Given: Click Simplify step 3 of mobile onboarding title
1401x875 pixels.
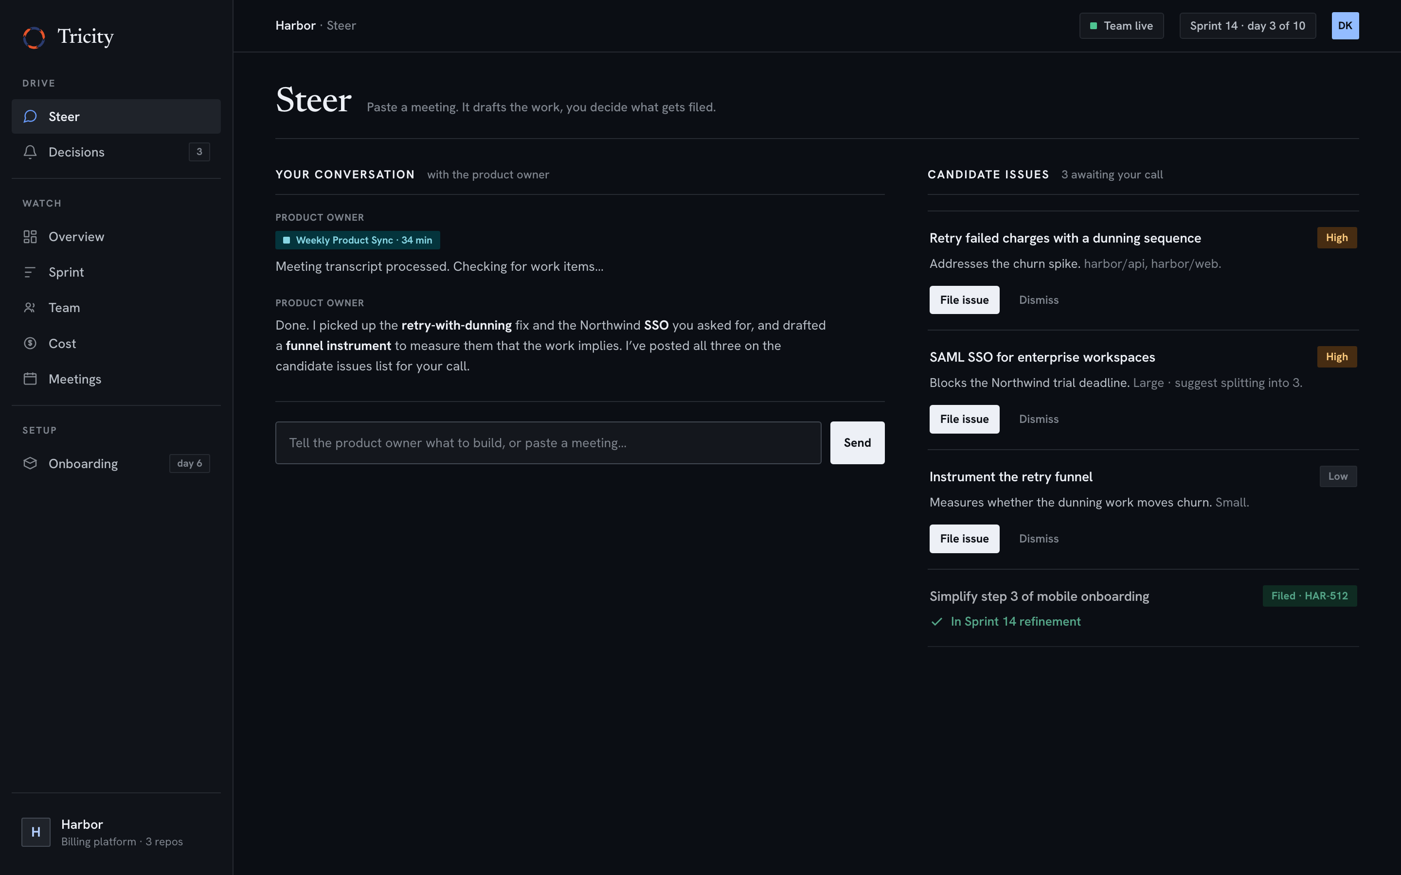Looking at the screenshot, I should tap(1039, 596).
